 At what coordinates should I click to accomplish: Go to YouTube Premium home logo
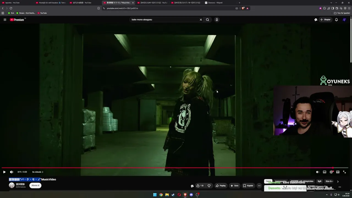pyautogui.click(x=18, y=20)
